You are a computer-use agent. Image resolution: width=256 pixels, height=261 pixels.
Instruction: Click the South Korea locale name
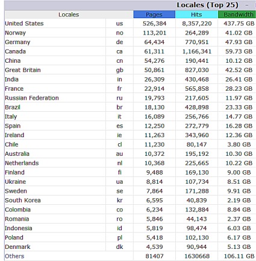click(23, 201)
